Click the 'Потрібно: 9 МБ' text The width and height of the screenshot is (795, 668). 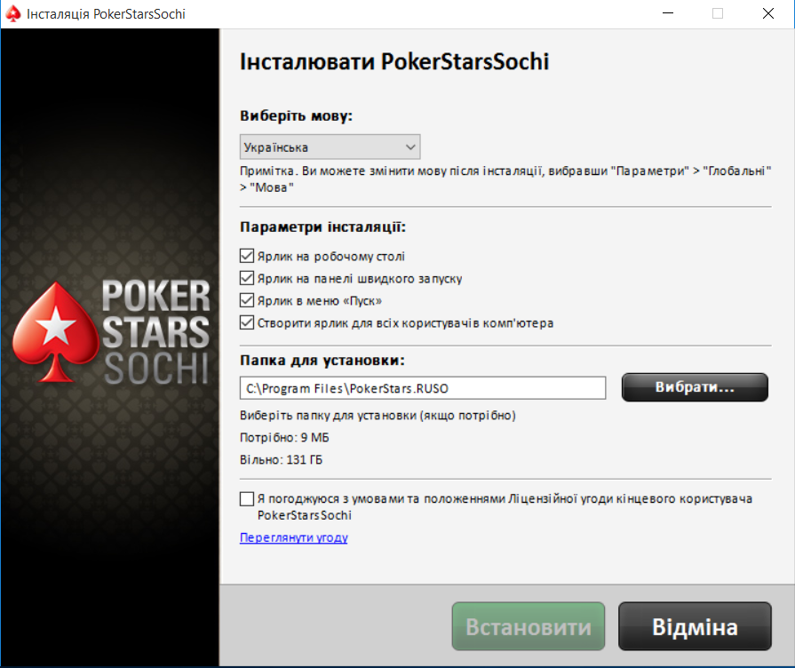pos(284,438)
